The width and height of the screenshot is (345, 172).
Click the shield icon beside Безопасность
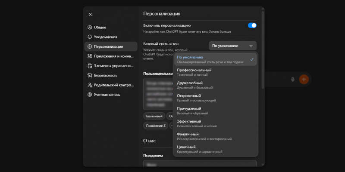pos(90,75)
